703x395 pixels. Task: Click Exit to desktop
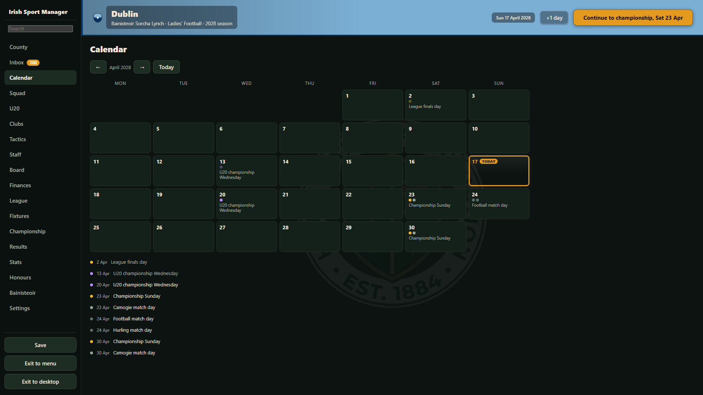coord(40,381)
